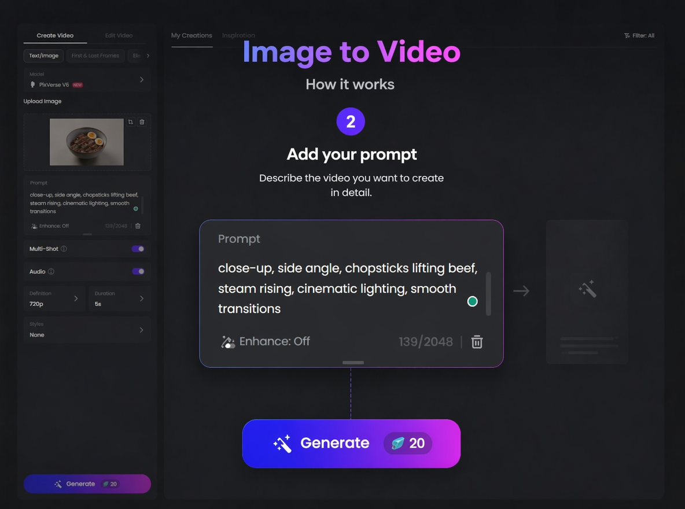Open the Inspiration tab
The height and width of the screenshot is (509, 685).
[238, 35]
